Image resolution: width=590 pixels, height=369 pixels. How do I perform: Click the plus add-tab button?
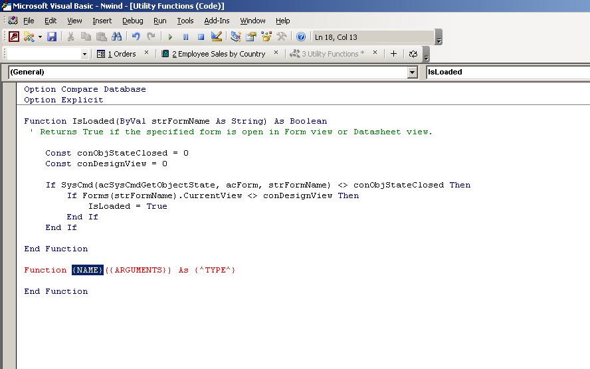(x=393, y=54)
